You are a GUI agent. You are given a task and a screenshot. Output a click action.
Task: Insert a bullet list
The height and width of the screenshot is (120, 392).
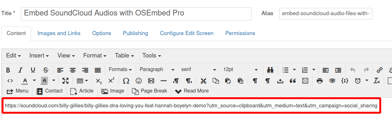tap(285, 70)
